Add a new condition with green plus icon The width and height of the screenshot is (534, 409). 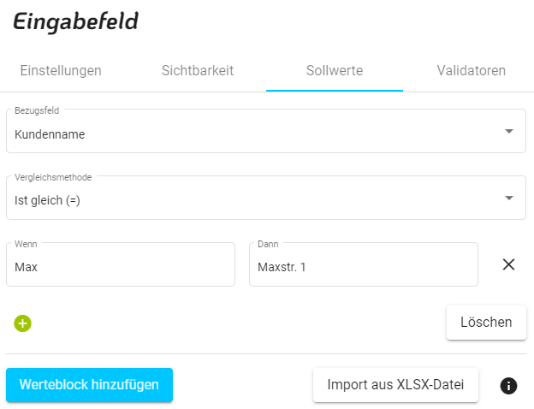(x=22, y=323)
